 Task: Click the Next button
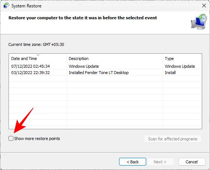(160, 162)
